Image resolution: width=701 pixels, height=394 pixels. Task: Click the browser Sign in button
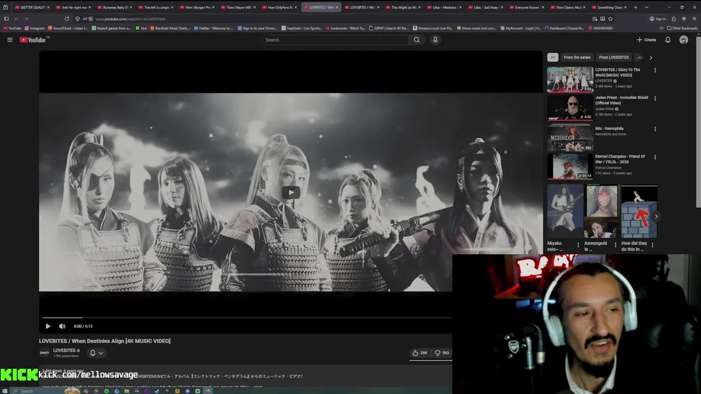tap(658, 19)
